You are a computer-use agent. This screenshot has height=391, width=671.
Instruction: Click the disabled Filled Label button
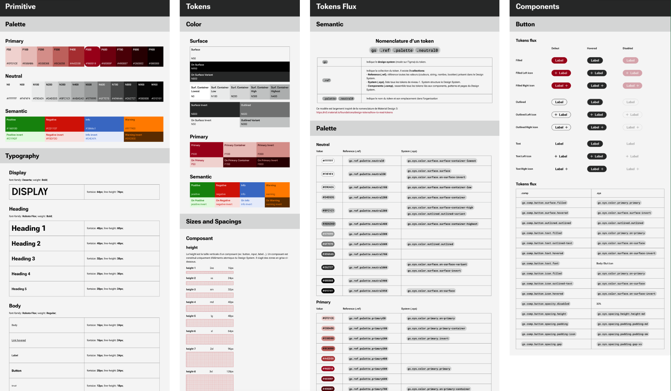point(630,60)
